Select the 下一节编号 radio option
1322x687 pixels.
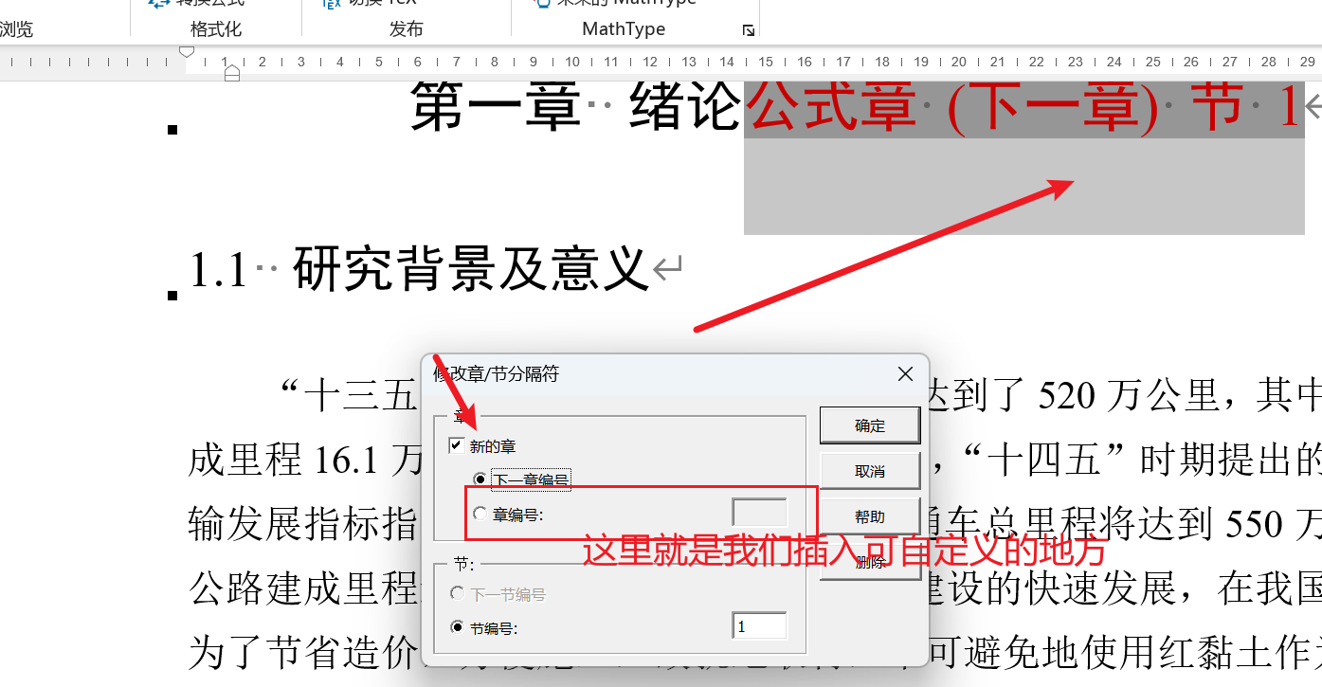pyautogui.click(x=458, y=594)
